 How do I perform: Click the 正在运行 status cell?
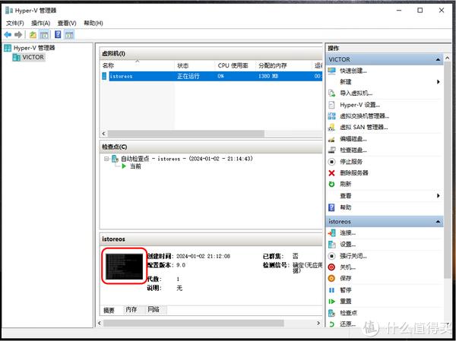[188, 76]
